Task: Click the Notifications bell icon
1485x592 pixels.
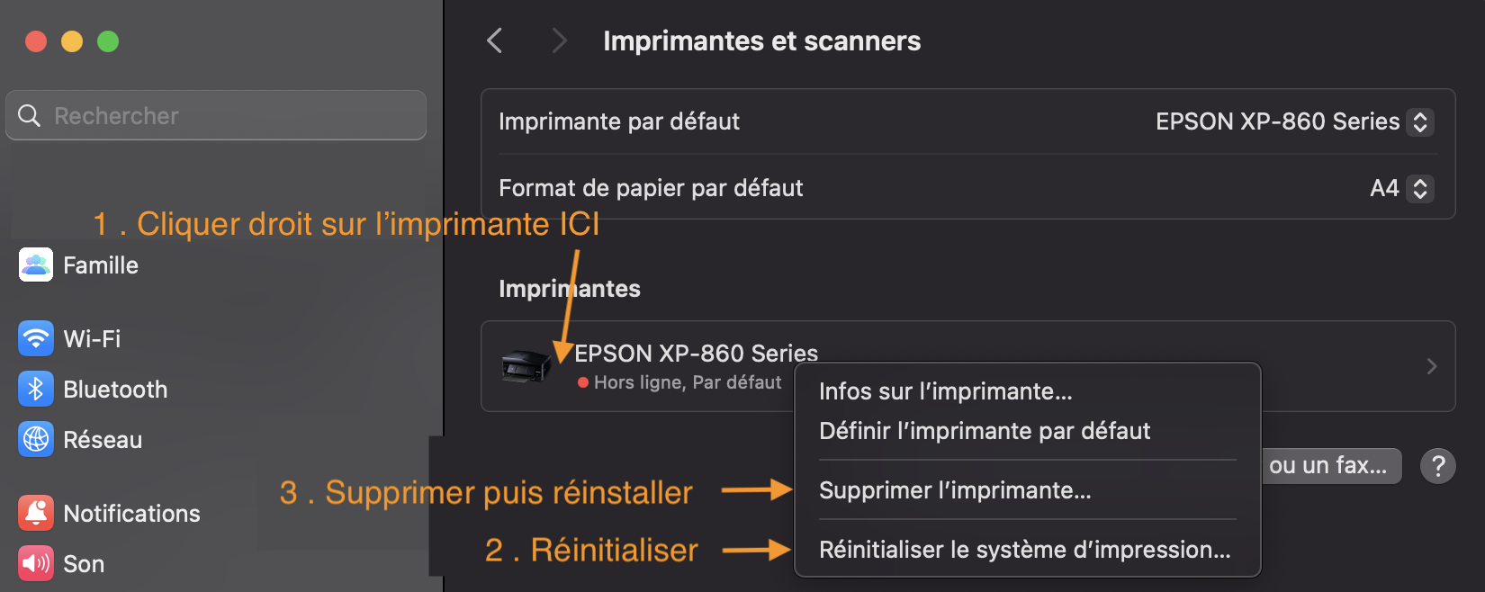Action: click(36, 514)
